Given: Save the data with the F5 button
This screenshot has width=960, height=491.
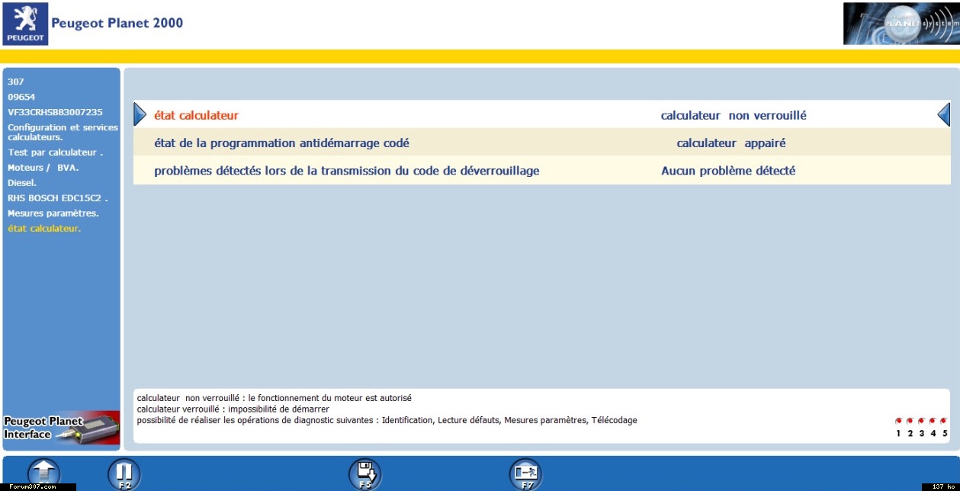Looking at the screenshot, I should tap(364, 473).
